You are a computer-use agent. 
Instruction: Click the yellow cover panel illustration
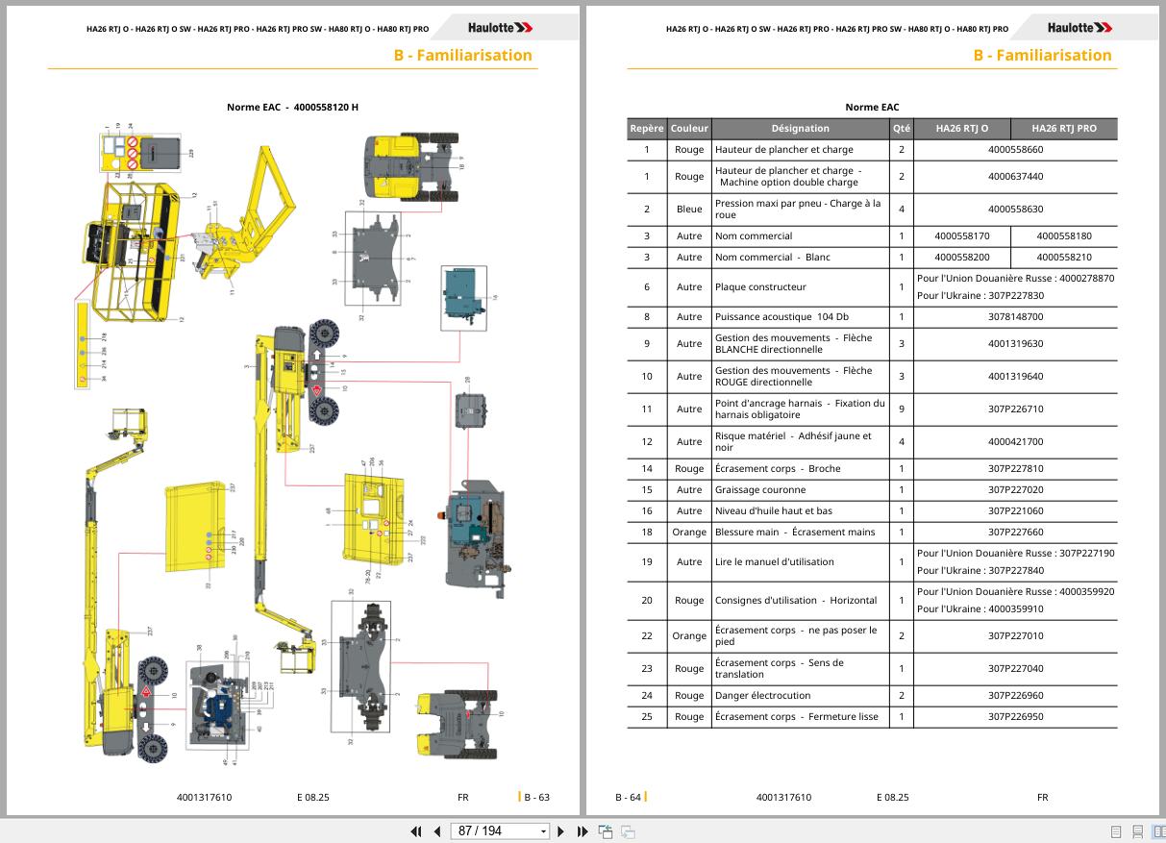197,527
